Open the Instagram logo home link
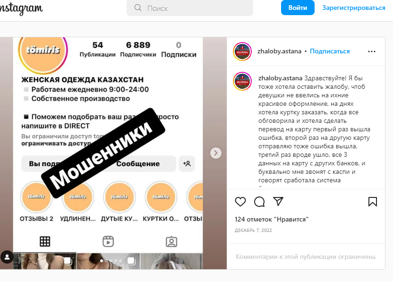Image resolution: width=393 pixels, height=282 pixels. (x=21, y=9)
